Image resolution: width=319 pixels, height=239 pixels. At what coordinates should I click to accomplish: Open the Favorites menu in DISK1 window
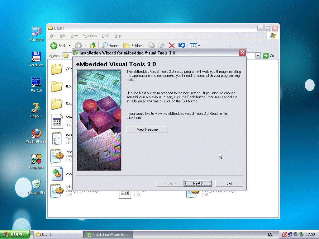(89, 36)
